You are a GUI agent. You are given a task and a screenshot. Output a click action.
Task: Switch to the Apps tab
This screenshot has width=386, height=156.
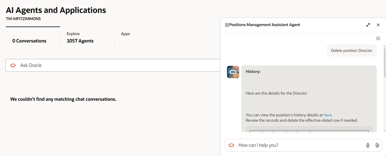point(125,34)
